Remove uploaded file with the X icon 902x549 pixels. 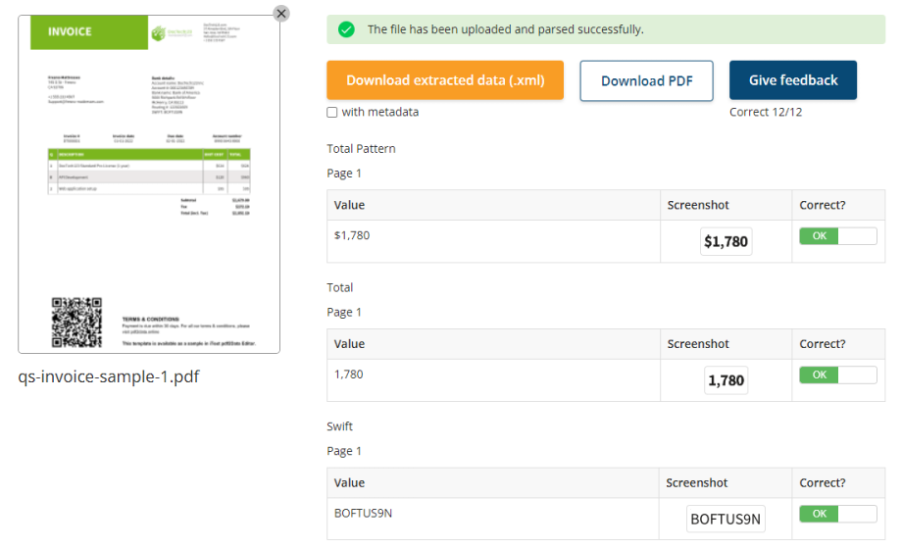tap(281, 14)
